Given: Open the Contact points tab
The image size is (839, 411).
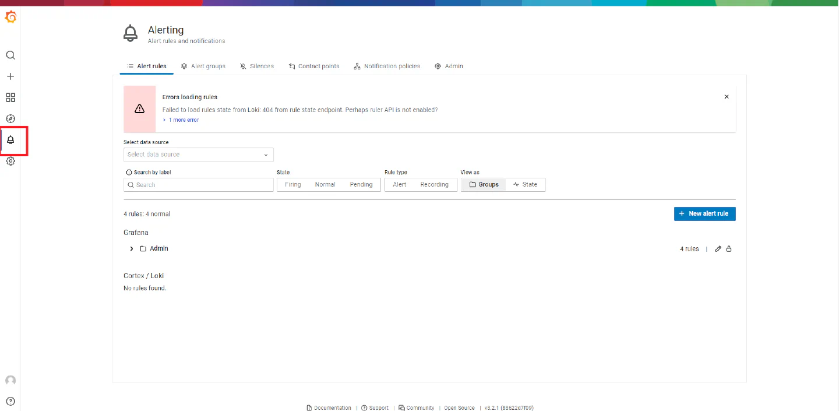Looking at the screenshot, I should [x=314, y=66].
